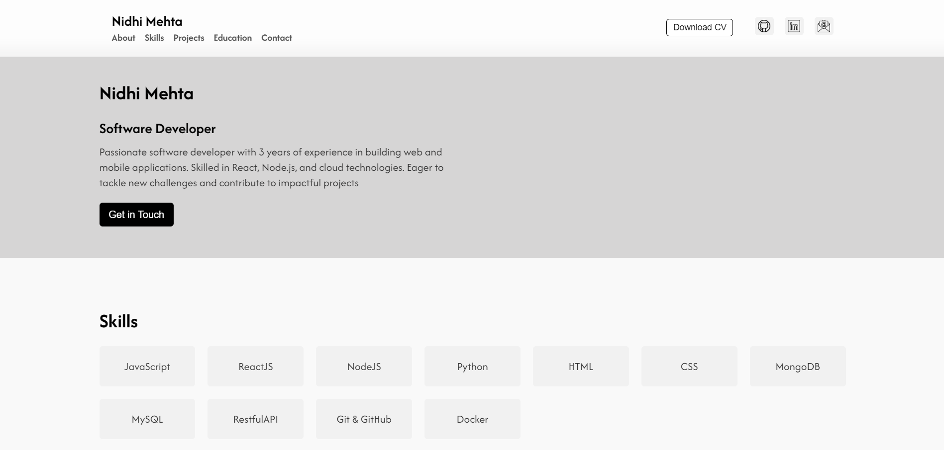Click the HTML skill card
This screenshot has height=450, width=944.
(x=581, y=367)
